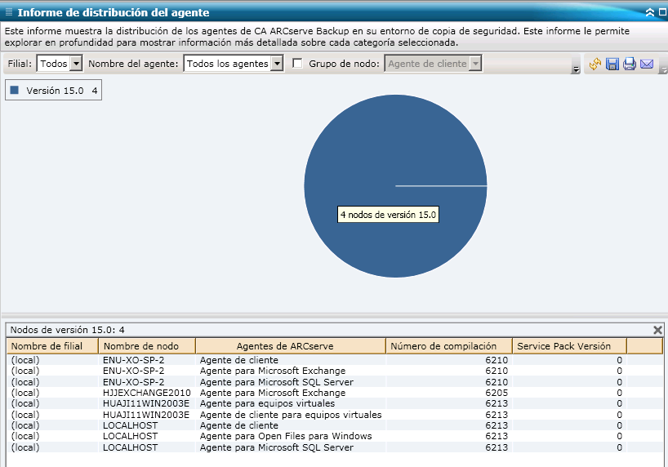
Task: Open filter toolbar overflow options arrow
Action: pyautogui.click(x=576, y=70)
